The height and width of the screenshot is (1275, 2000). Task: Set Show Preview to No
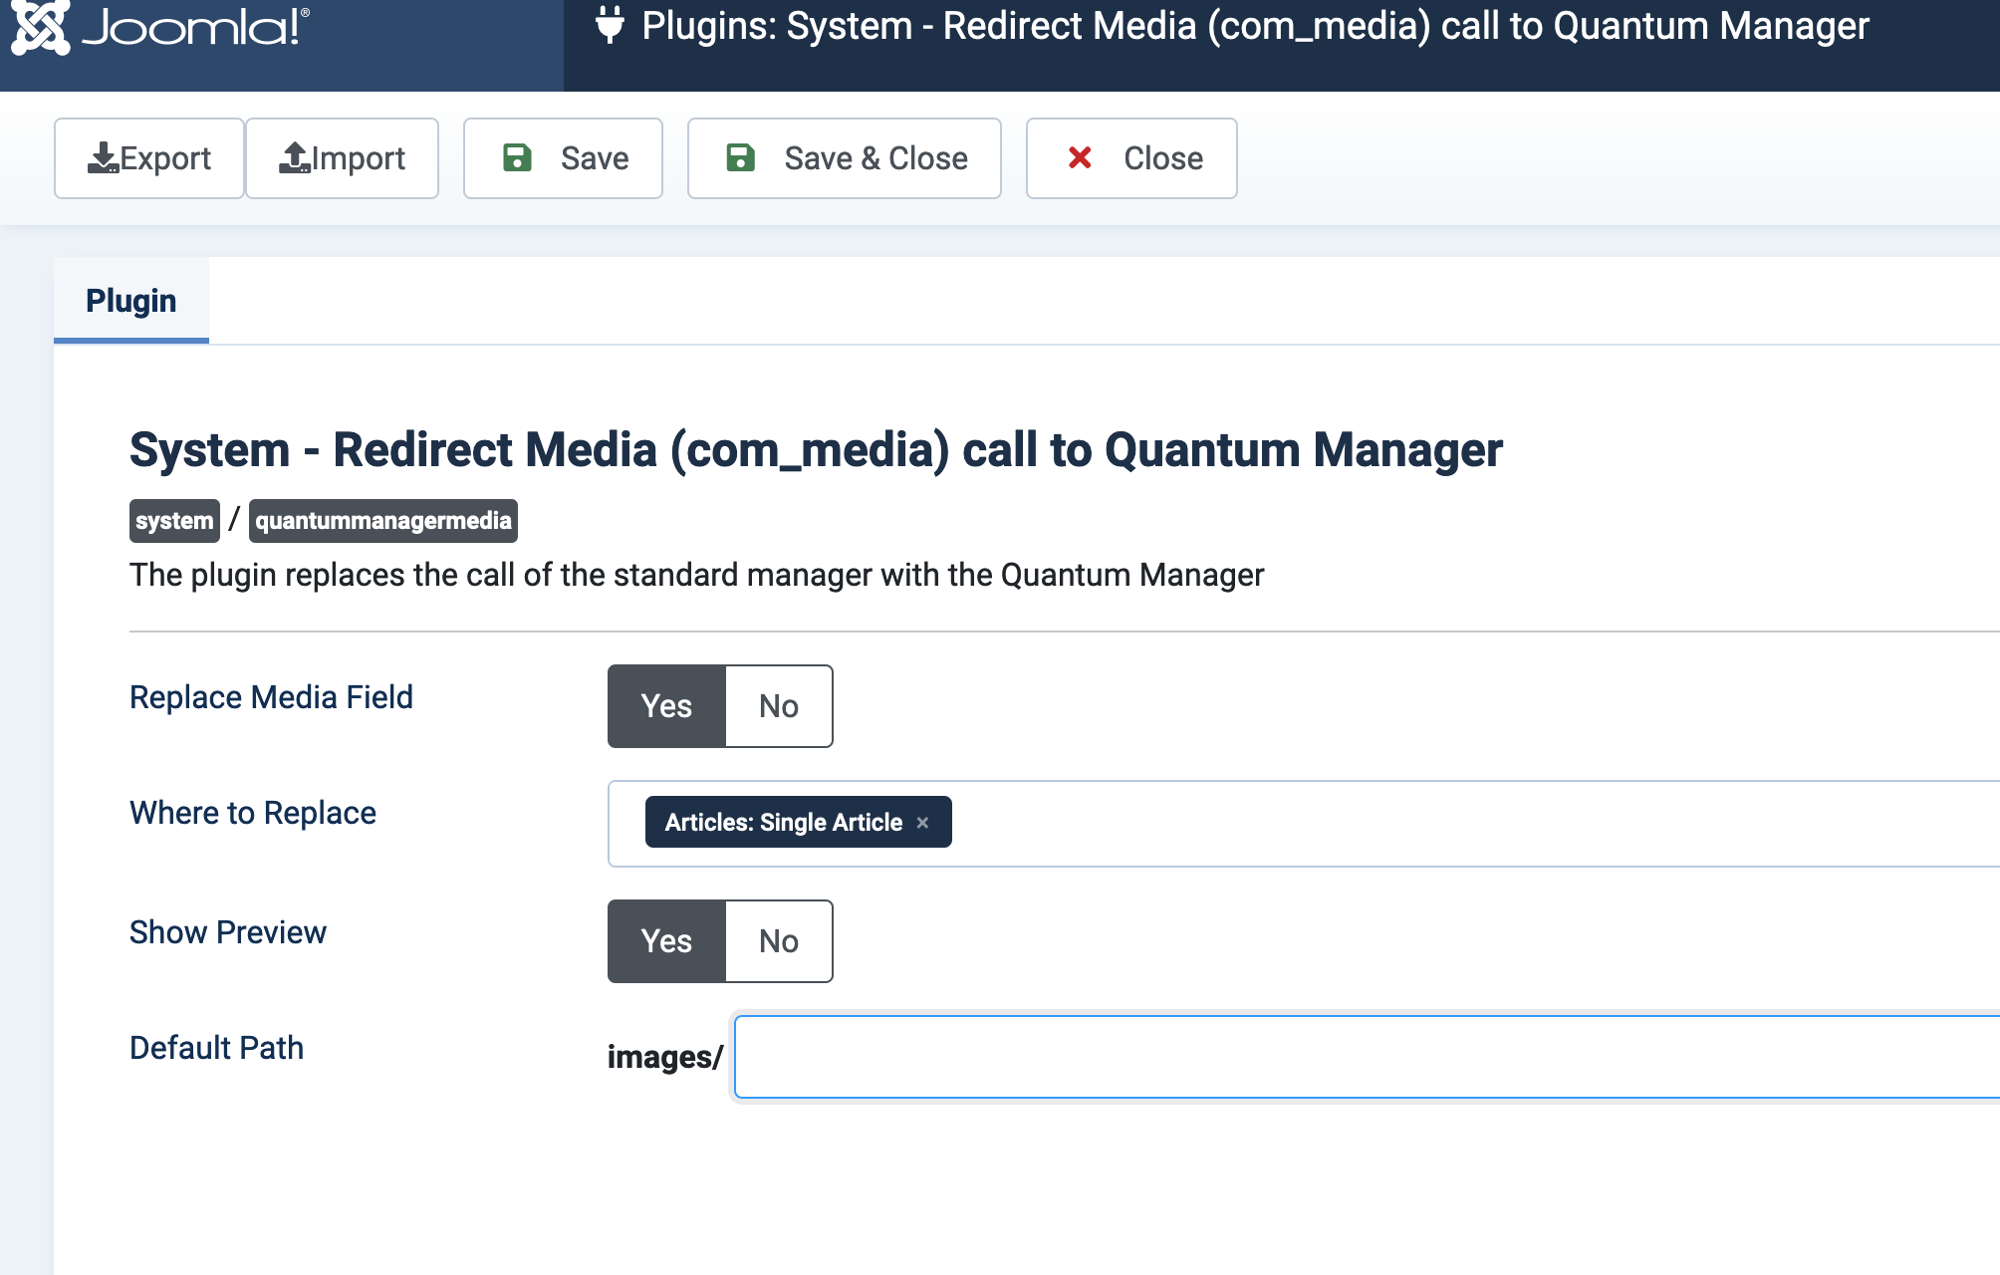click(779, 940)
